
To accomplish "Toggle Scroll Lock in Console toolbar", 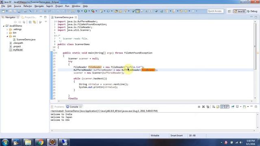I will [218, 107].
